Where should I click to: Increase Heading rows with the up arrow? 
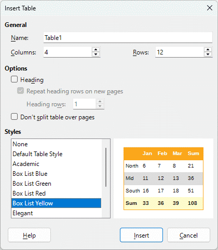coord(100,102)
